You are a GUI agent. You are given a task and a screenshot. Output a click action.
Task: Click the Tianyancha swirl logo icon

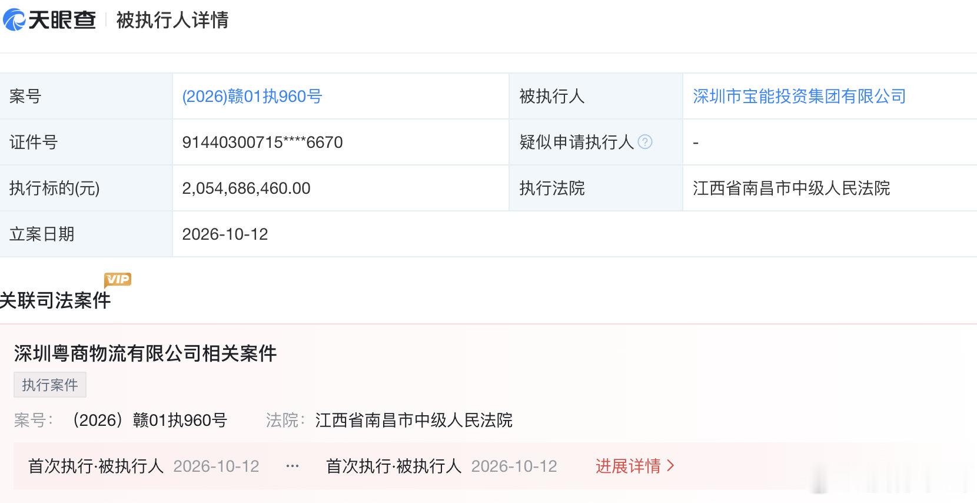click(14, 19)
